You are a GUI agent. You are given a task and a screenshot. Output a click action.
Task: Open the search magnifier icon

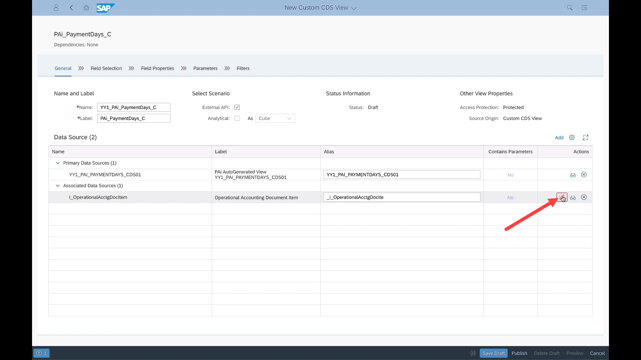[x=570, y=8]
